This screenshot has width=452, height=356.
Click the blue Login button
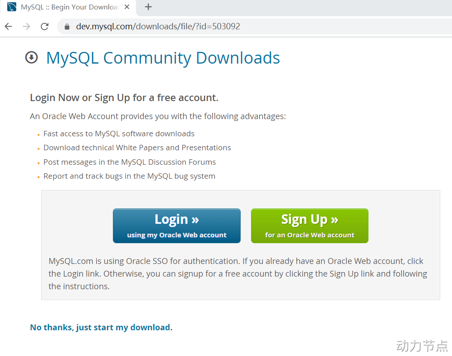177,226
